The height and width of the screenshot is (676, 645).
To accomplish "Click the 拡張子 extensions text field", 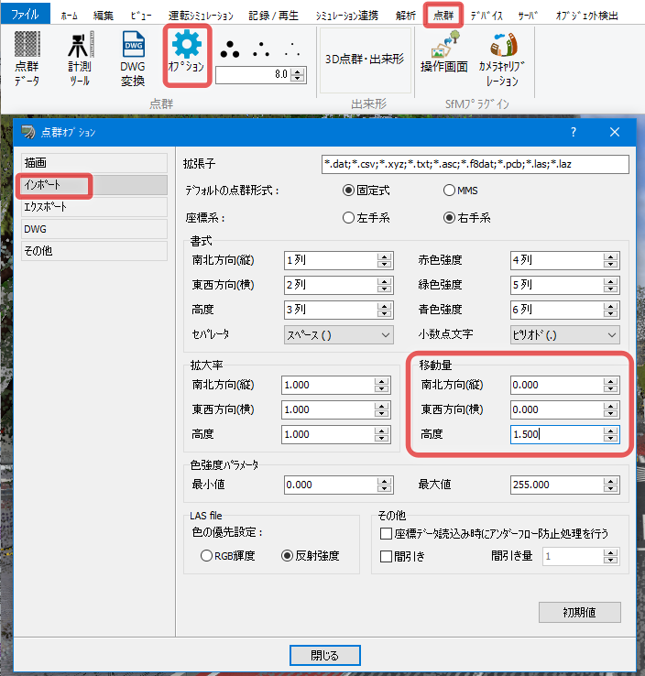I will pyautogui.click(x=476, y=164).
